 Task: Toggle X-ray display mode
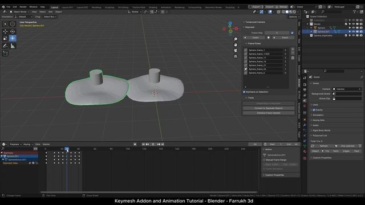pyautogui.click(x=279, y=11)
